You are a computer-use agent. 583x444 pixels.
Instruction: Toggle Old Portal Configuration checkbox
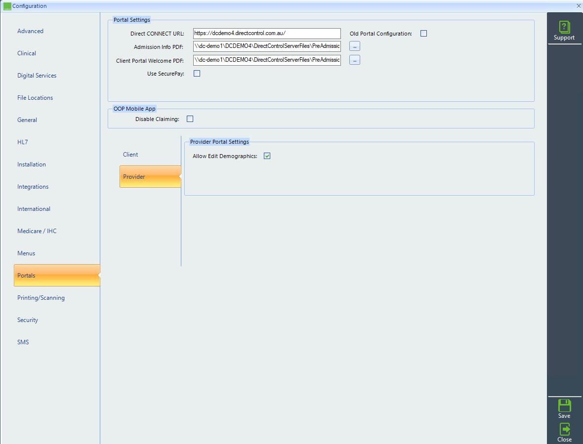point(423,34)
